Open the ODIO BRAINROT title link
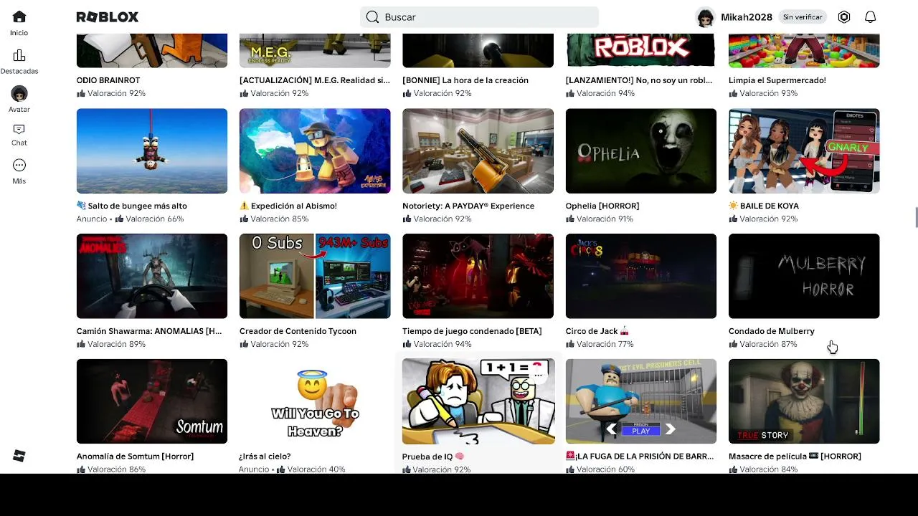 108,80
